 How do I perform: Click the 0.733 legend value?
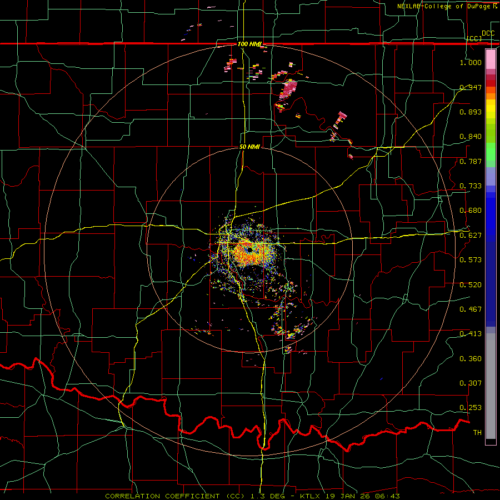471,186
